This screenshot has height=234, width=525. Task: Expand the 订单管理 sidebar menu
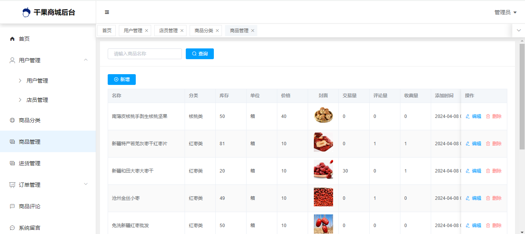[x=86, y=184]
